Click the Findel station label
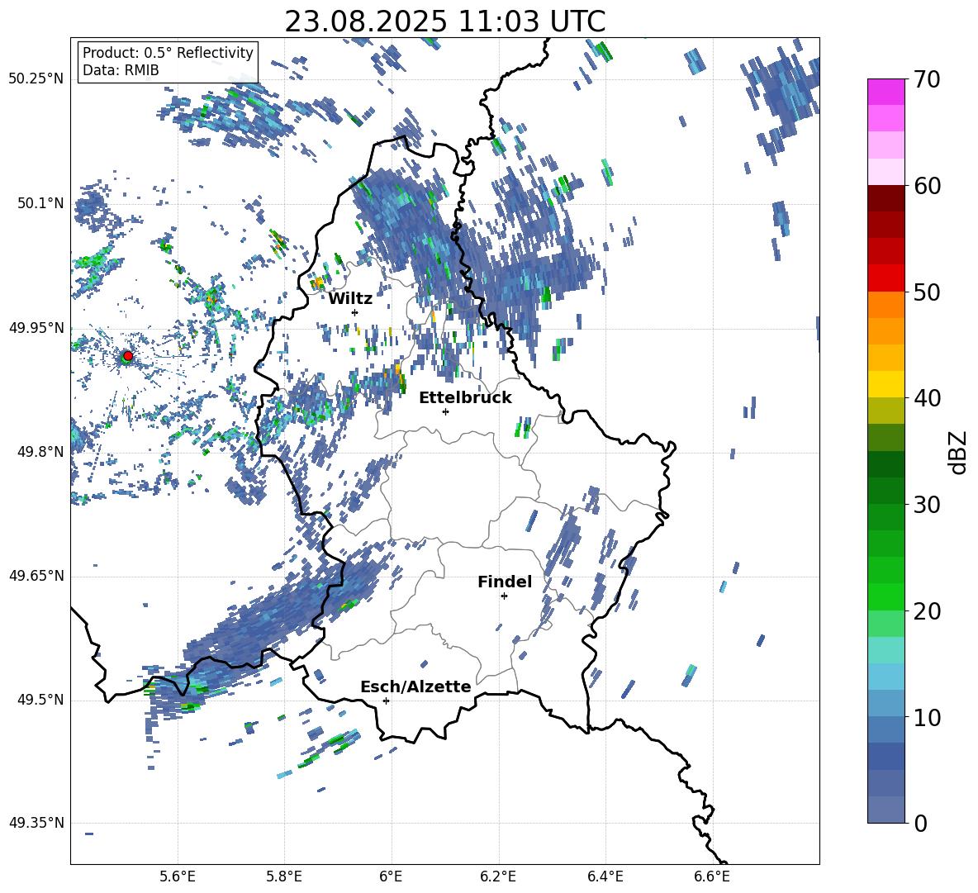Screen dimensions: 978x893 coord(505,582)
